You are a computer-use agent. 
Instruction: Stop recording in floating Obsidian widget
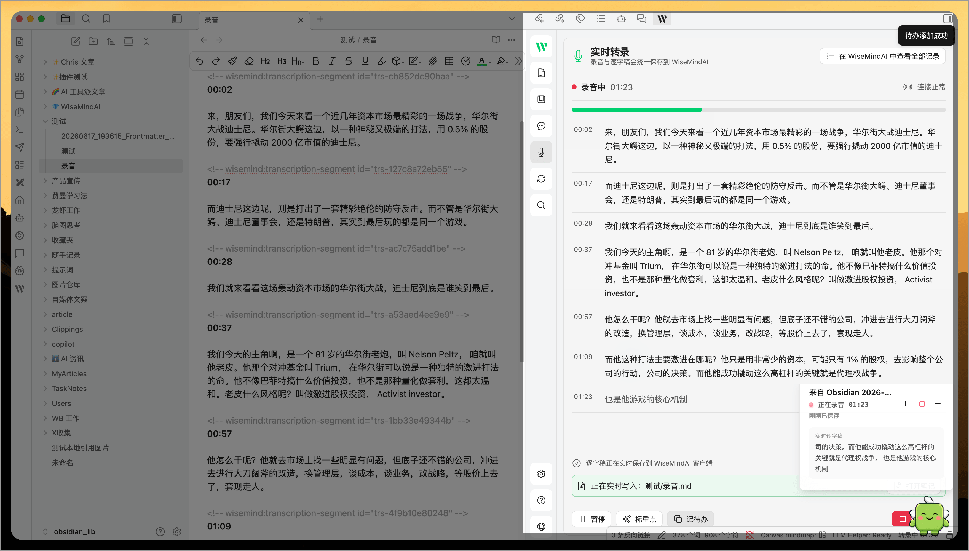tap(922, 404)
